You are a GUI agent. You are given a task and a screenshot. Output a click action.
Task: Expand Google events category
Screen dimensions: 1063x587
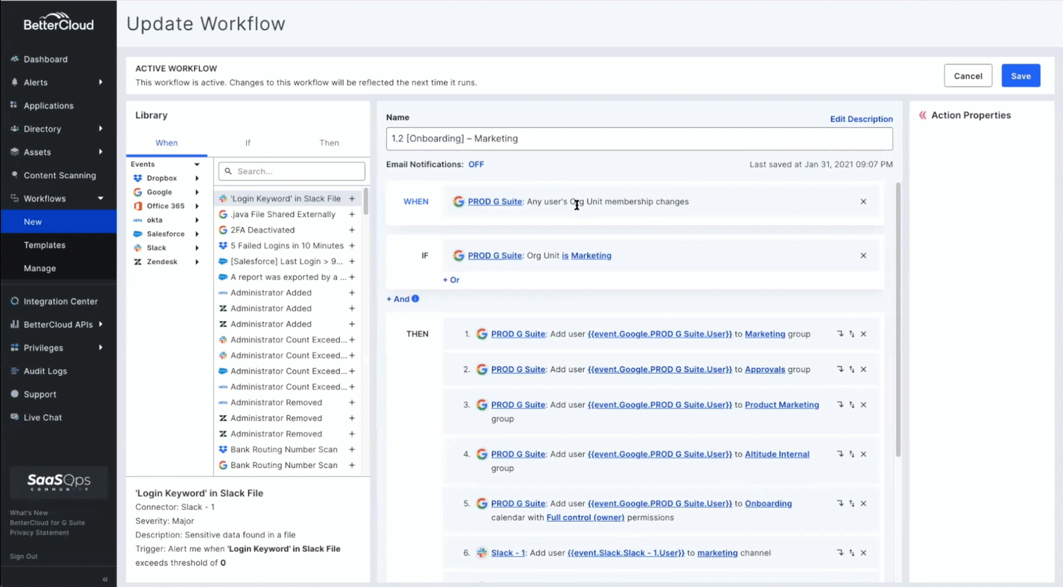pos(197,192)
